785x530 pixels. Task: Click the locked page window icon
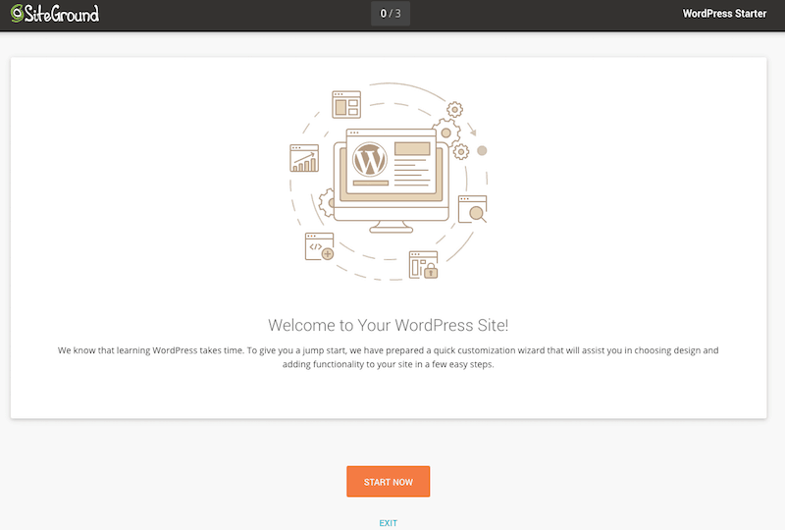424,265
